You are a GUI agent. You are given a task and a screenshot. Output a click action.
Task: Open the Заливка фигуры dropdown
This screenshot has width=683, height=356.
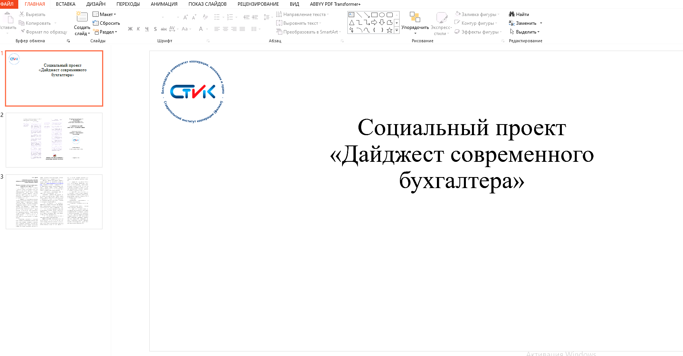[477, 14]
